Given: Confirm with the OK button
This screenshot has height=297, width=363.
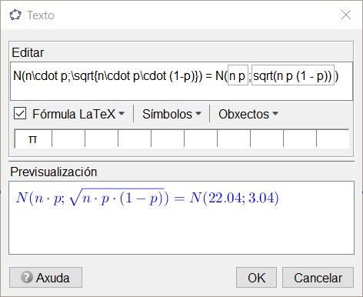Looking at the screenshot, I should pyautogui.click(x=256, y=278).
